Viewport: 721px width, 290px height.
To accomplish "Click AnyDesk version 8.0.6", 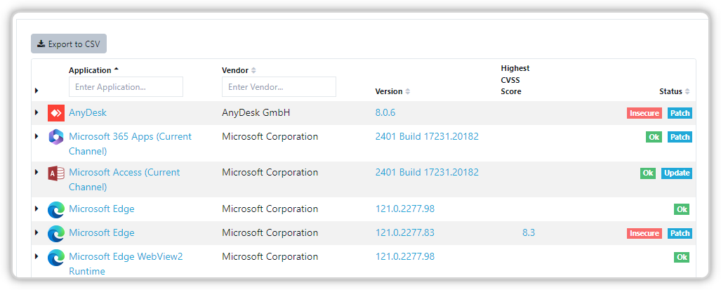I will point(385,112).
